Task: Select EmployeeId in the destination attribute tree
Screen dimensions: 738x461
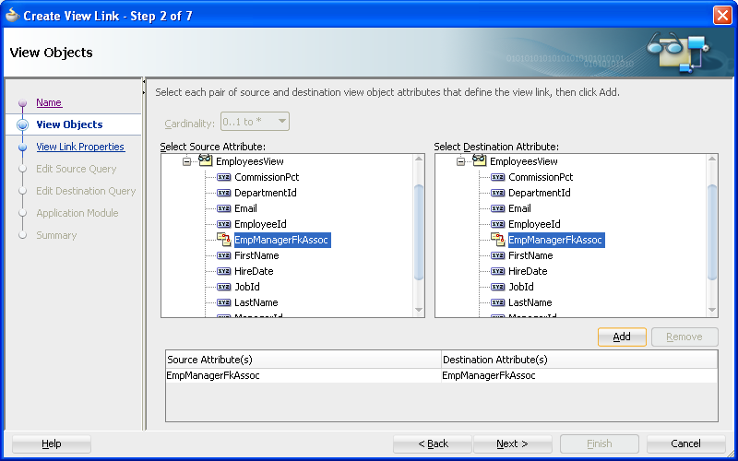Action: pos(534,224)
